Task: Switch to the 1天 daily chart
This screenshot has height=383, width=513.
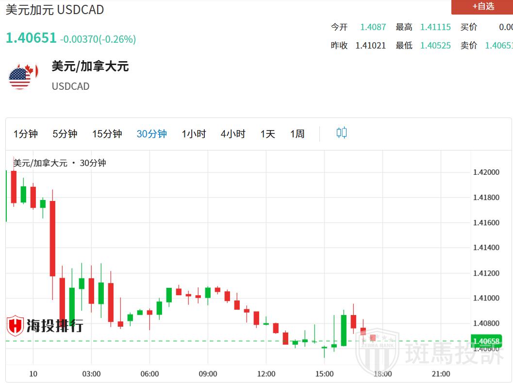Action: tap(267, 134)
